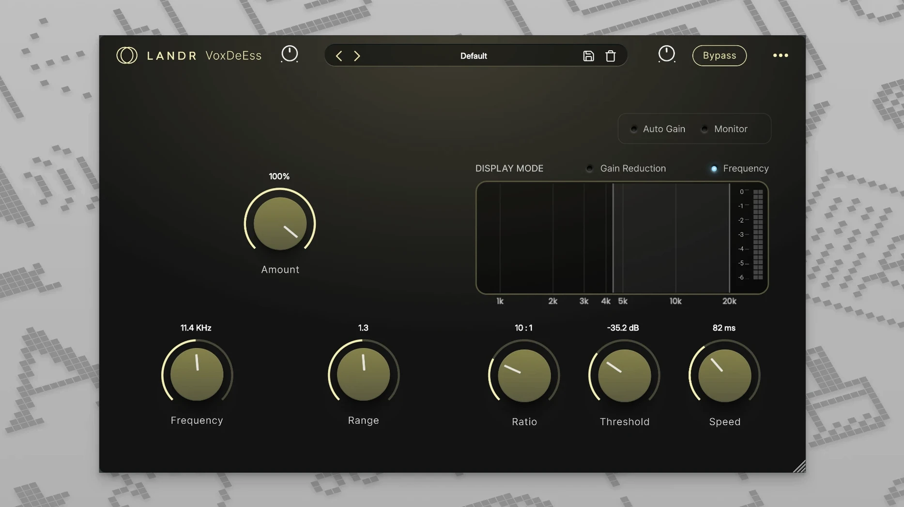Enable Auto Gain toggle
The image size is (904, 507).
tap(659, 129)
